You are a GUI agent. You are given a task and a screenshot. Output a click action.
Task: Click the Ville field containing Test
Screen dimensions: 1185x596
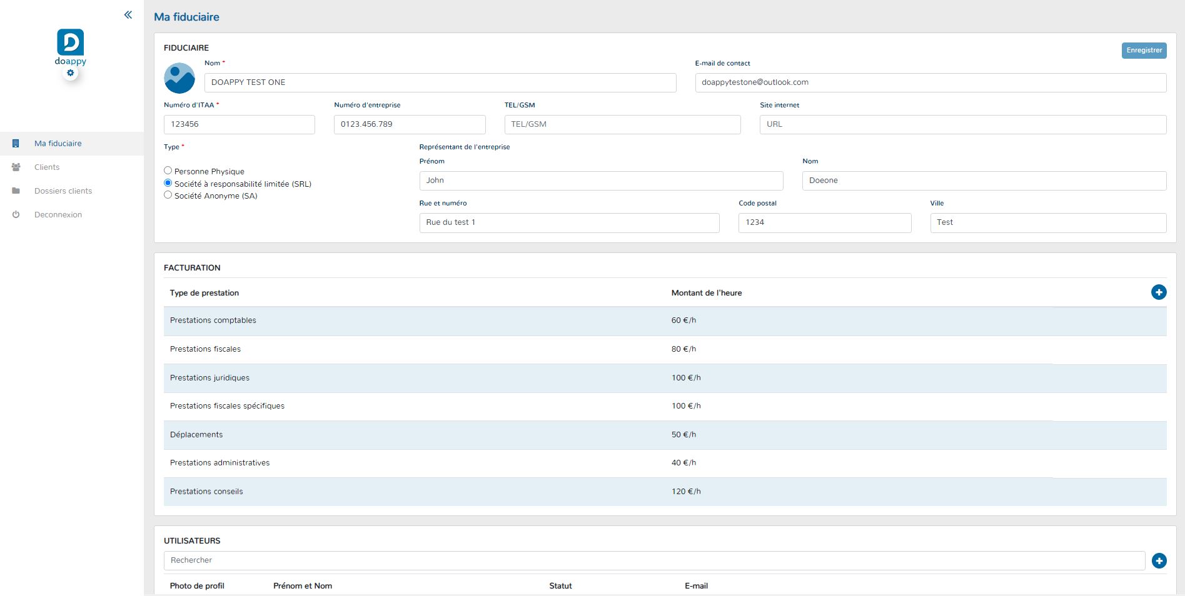coord(1048,223)
